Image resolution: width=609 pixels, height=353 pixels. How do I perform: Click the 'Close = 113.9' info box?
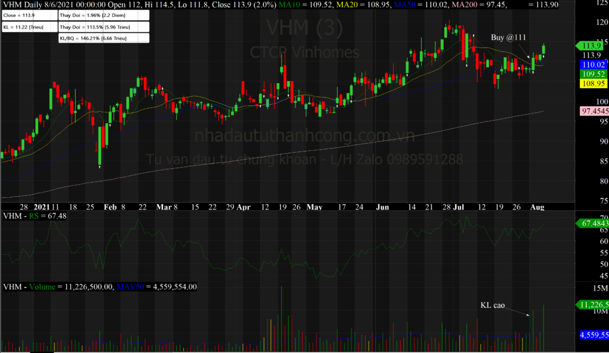tap(29, 16)
